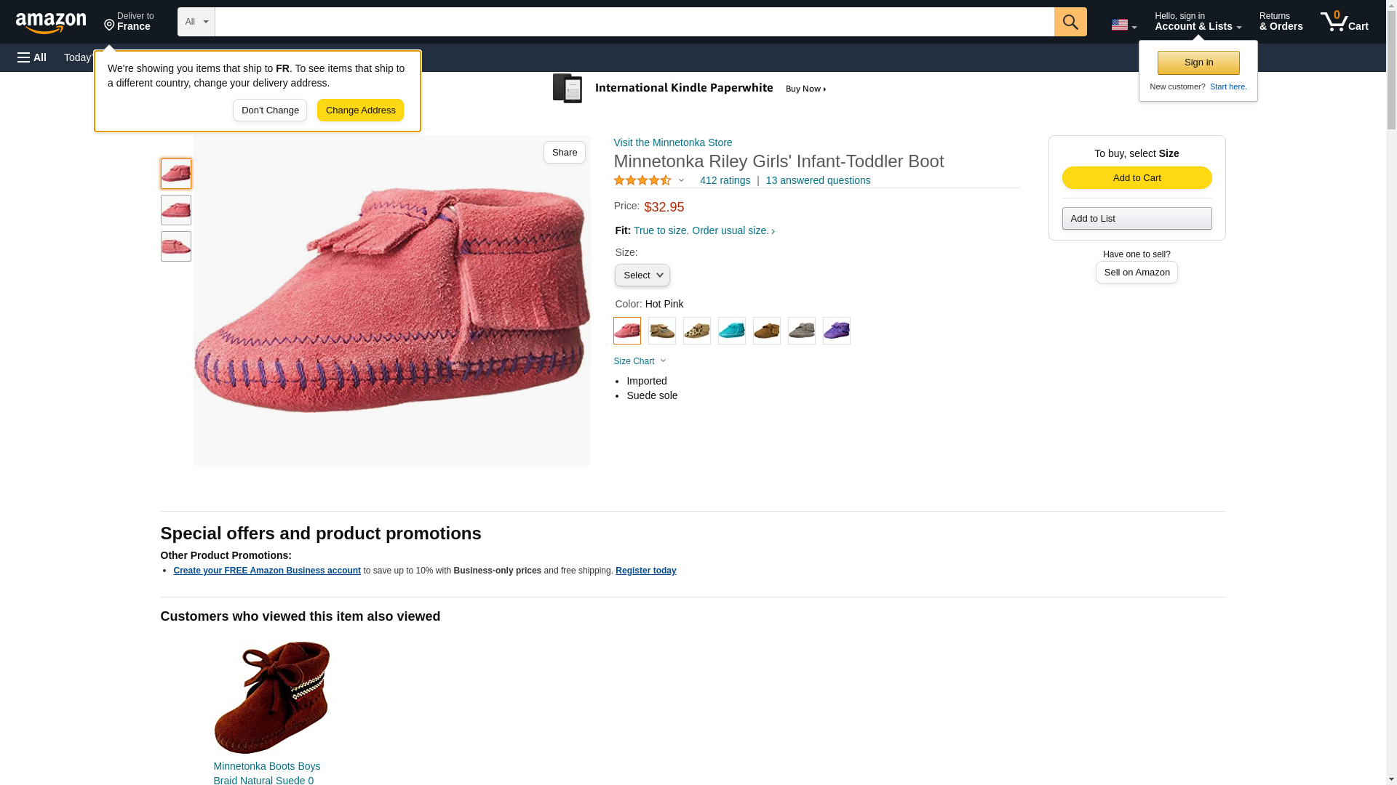Open the 412 ratings link

click(725, 180)
